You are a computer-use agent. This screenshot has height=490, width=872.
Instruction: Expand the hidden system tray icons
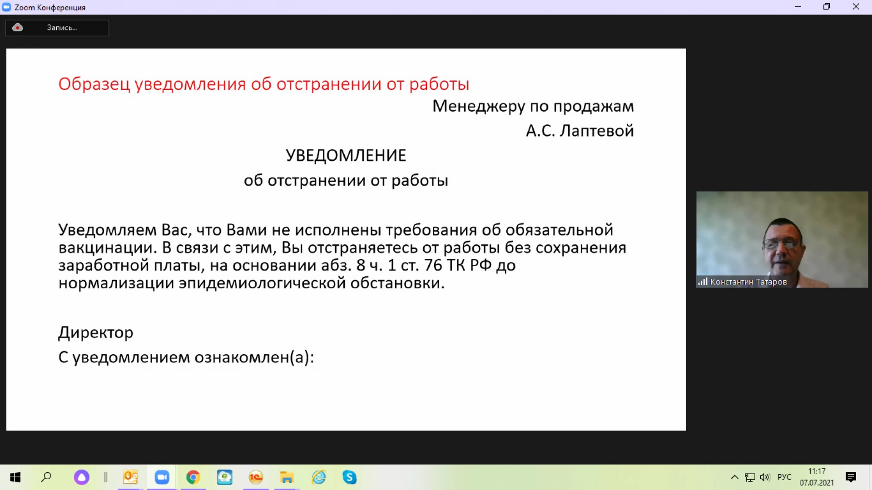pos(734,477)
